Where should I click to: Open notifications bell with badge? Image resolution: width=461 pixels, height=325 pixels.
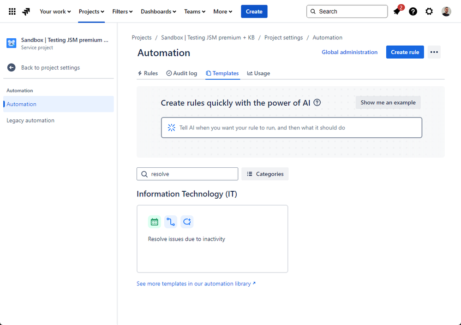(397, 12)
